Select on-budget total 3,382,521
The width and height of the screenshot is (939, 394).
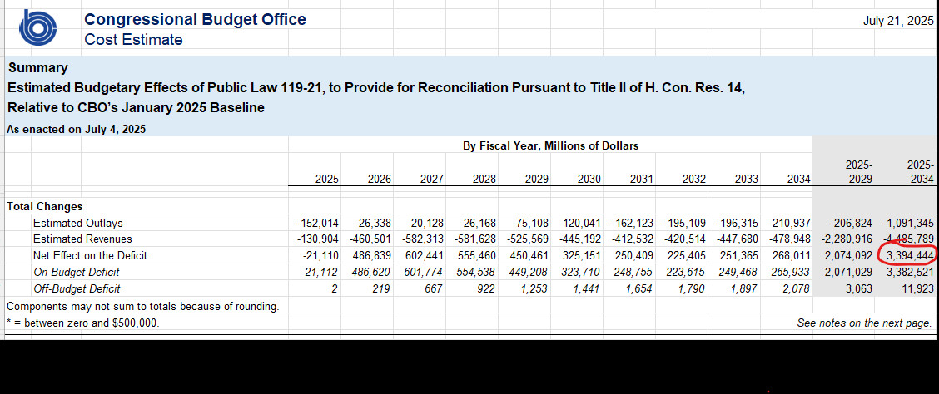tap(910, 272)
